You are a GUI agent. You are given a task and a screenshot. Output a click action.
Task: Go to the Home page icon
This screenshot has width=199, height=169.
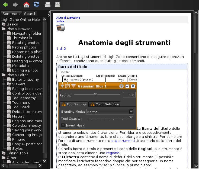(27, 5)
